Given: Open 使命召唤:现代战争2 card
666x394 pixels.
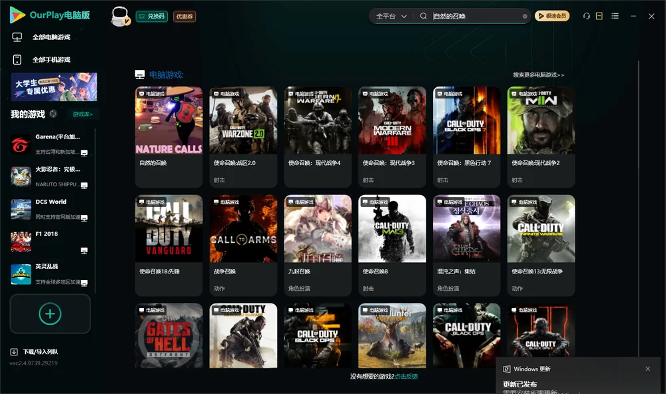Looking at the screenshot, I should coord(541,136).
